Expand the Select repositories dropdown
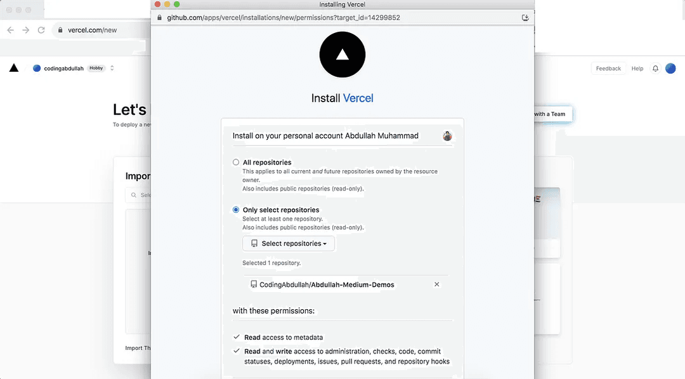This screenshot has width=685, height=379. coord(289,243)
